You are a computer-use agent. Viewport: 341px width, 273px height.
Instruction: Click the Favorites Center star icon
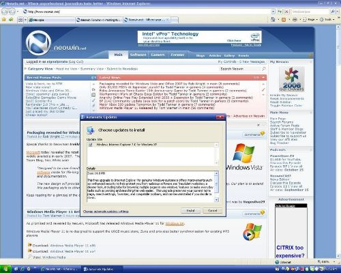(3, 20)
